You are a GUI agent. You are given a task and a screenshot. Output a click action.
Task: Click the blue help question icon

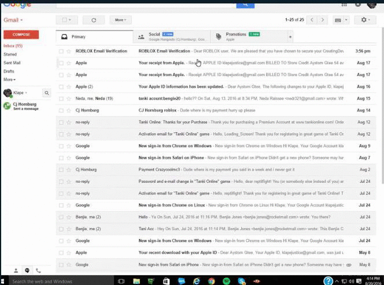[x=328, y=281]
